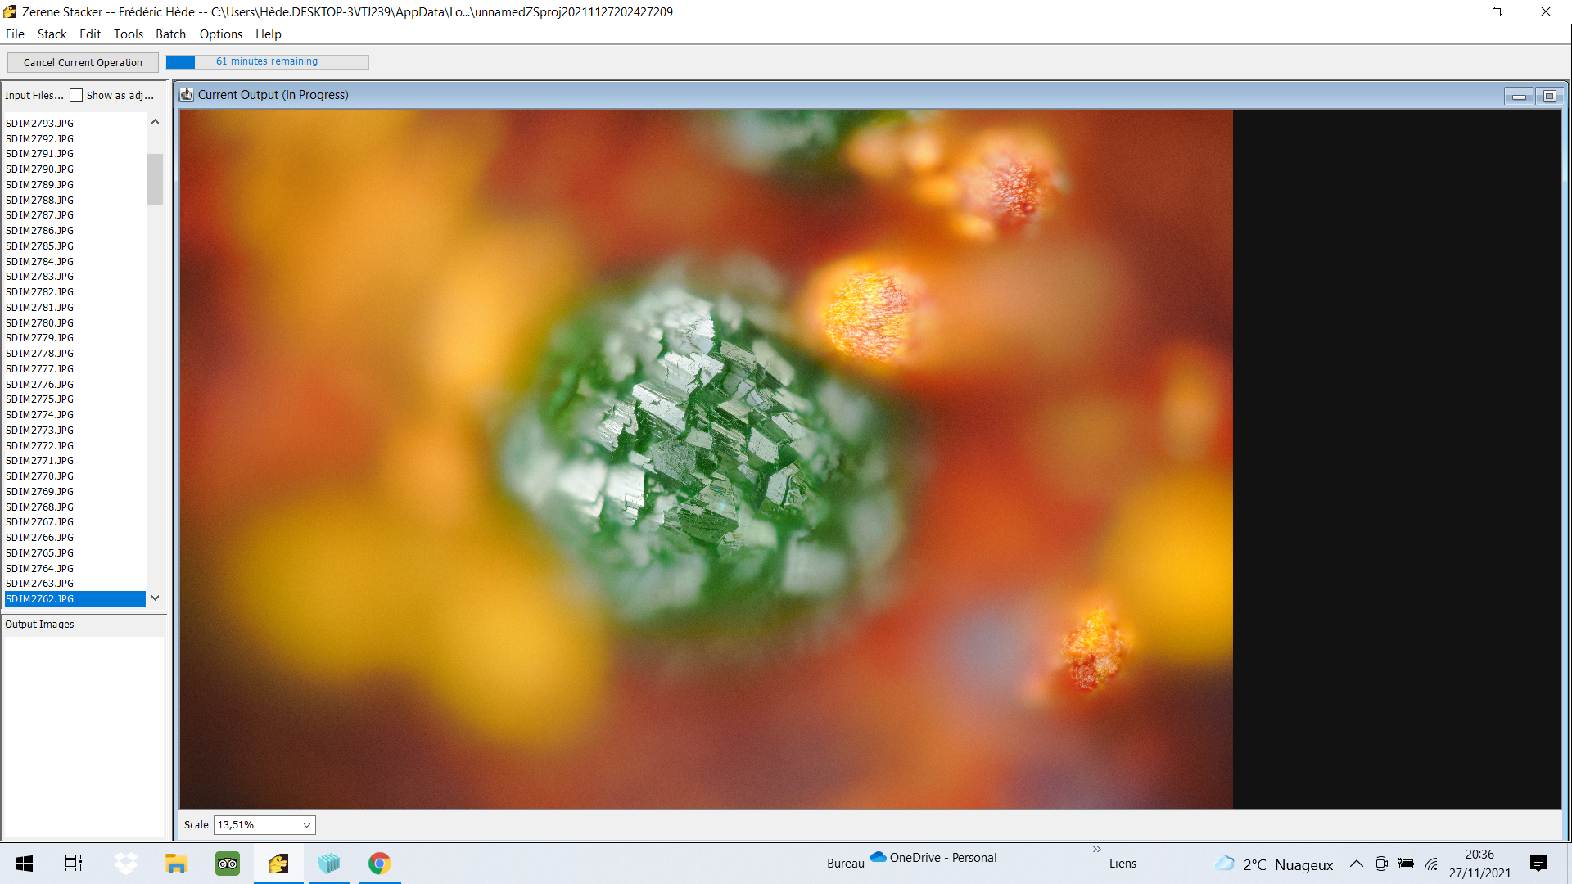Screen dimensions: 1572x884
Task: Open the Scale percentage dropdown
Action: click(264, 825)
